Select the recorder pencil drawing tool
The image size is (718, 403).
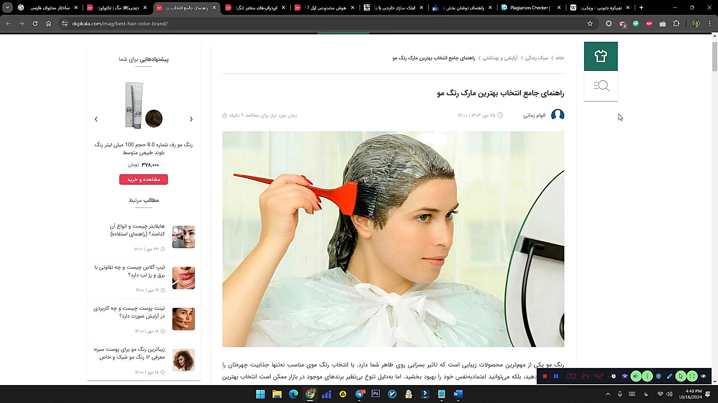(670, 376)
